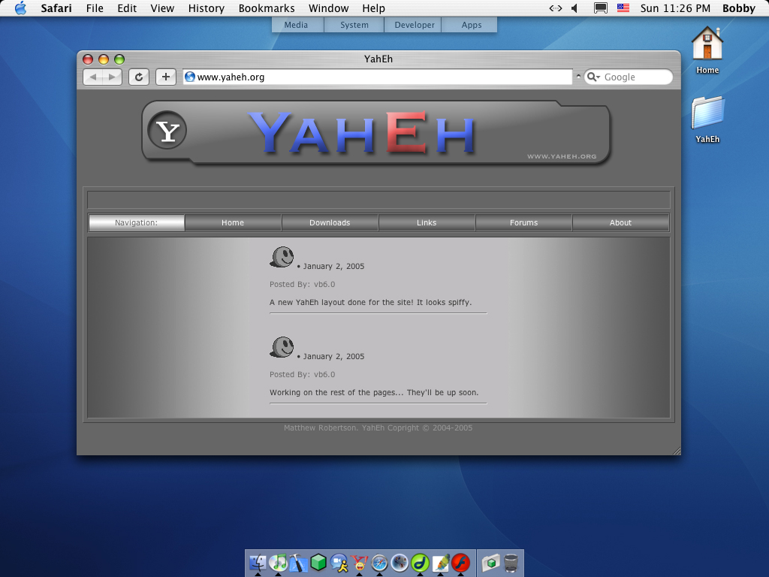The height and width of the screenshot is (577, 769).
Task: Click smiley icon above the Working on pages post
Action: click(282, 347)
